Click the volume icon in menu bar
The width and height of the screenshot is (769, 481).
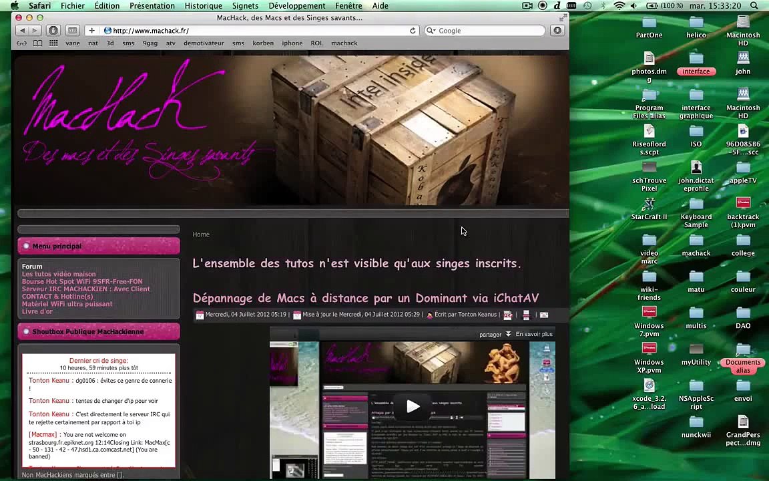pos(633,5)
